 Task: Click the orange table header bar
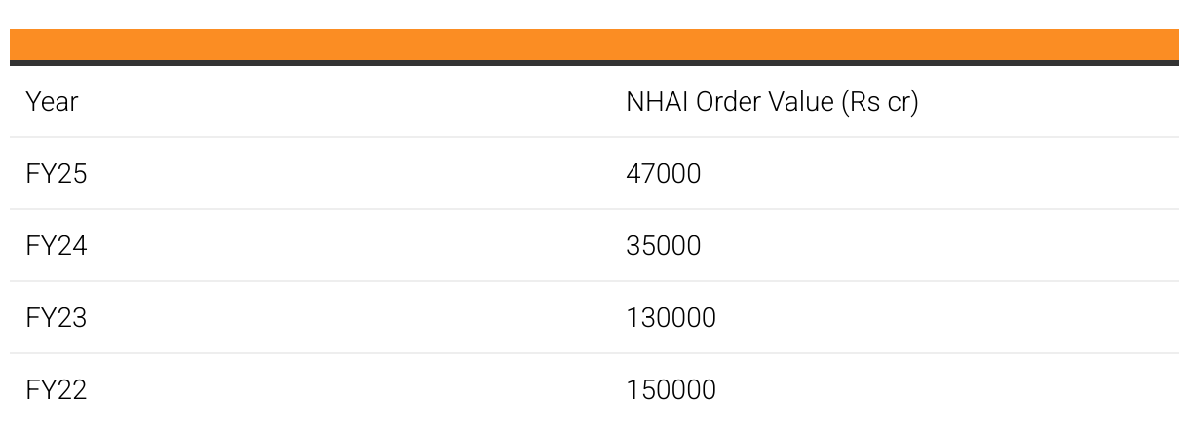594,45
